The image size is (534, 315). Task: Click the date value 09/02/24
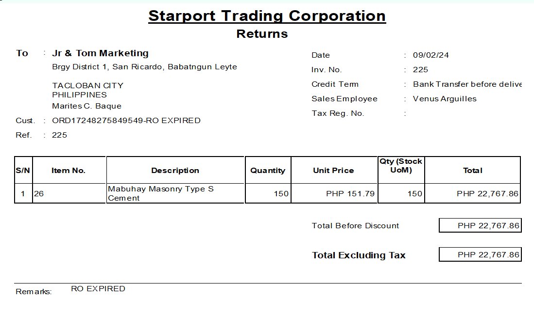point(431,55)
